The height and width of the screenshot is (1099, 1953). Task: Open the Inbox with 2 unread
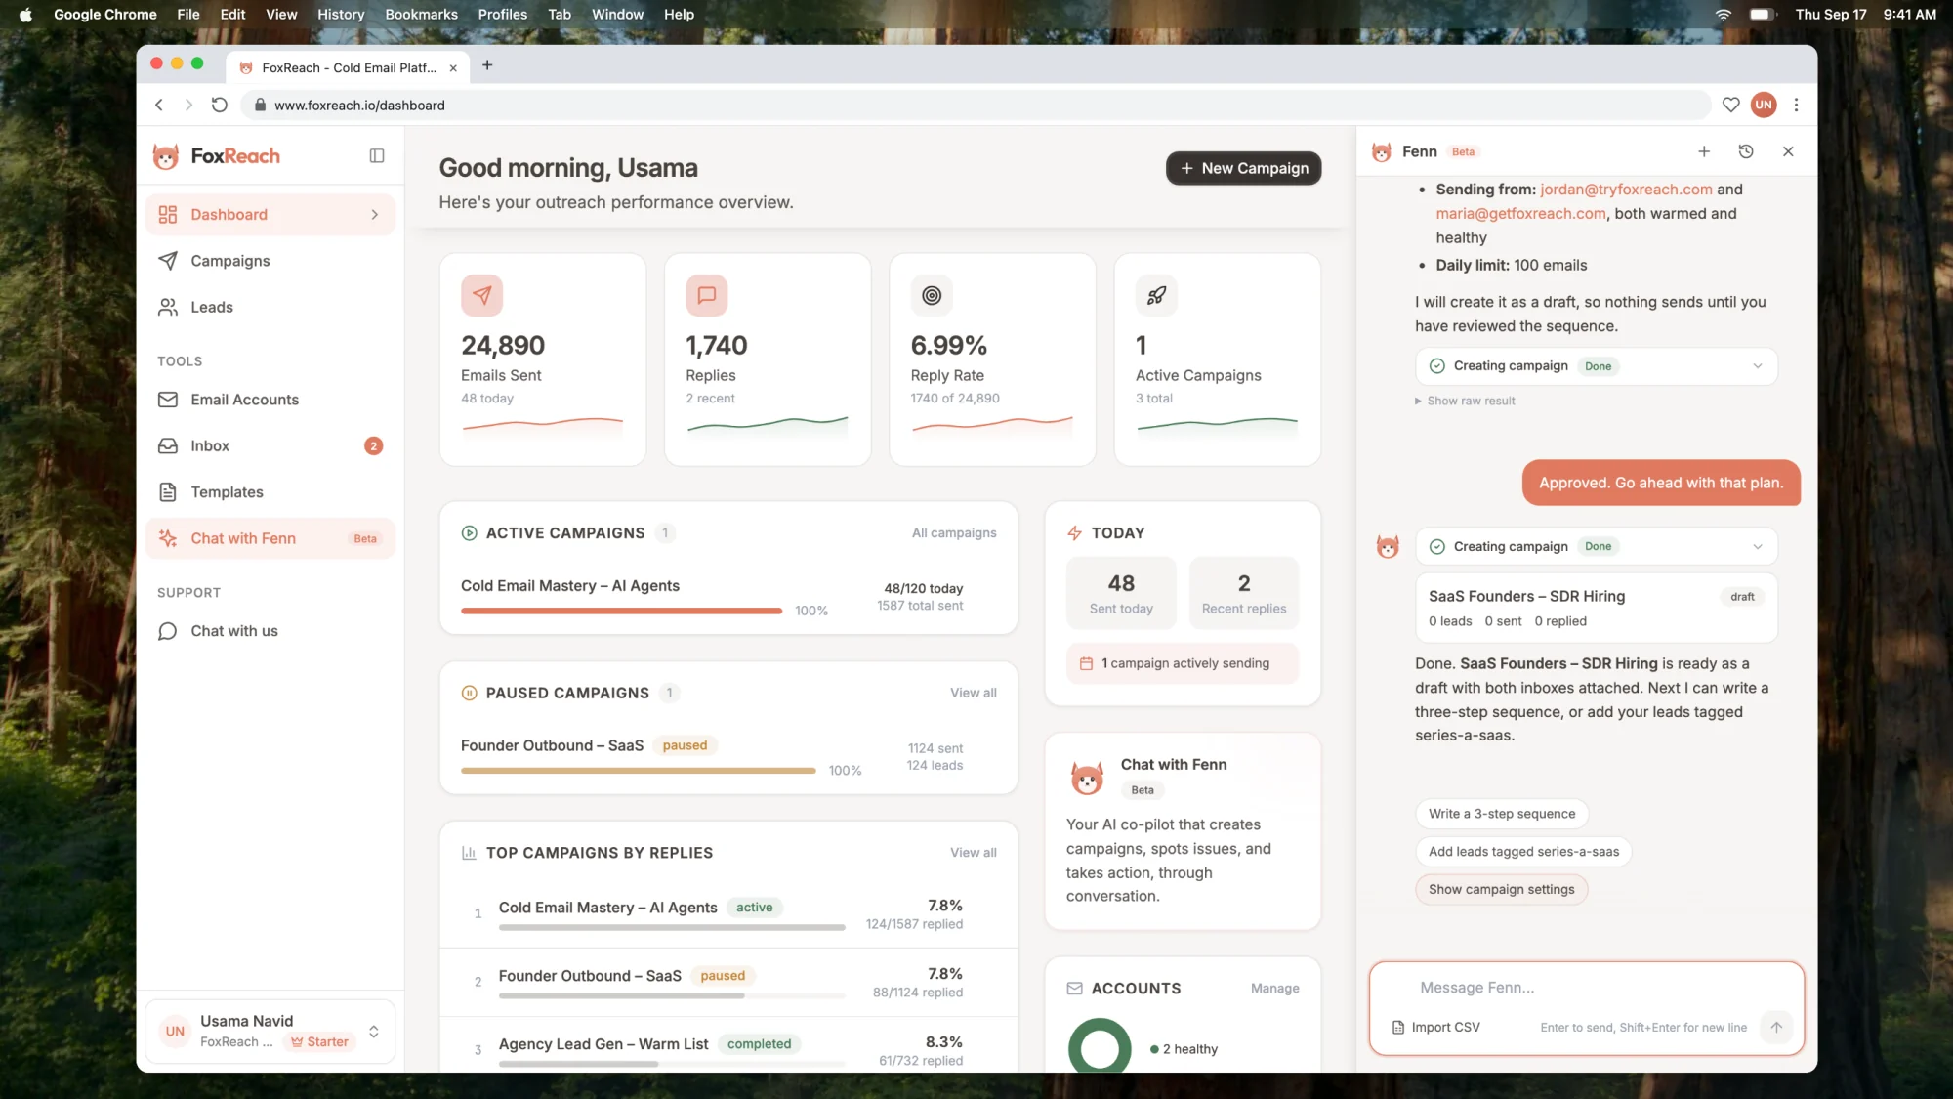tap(270, 445)
